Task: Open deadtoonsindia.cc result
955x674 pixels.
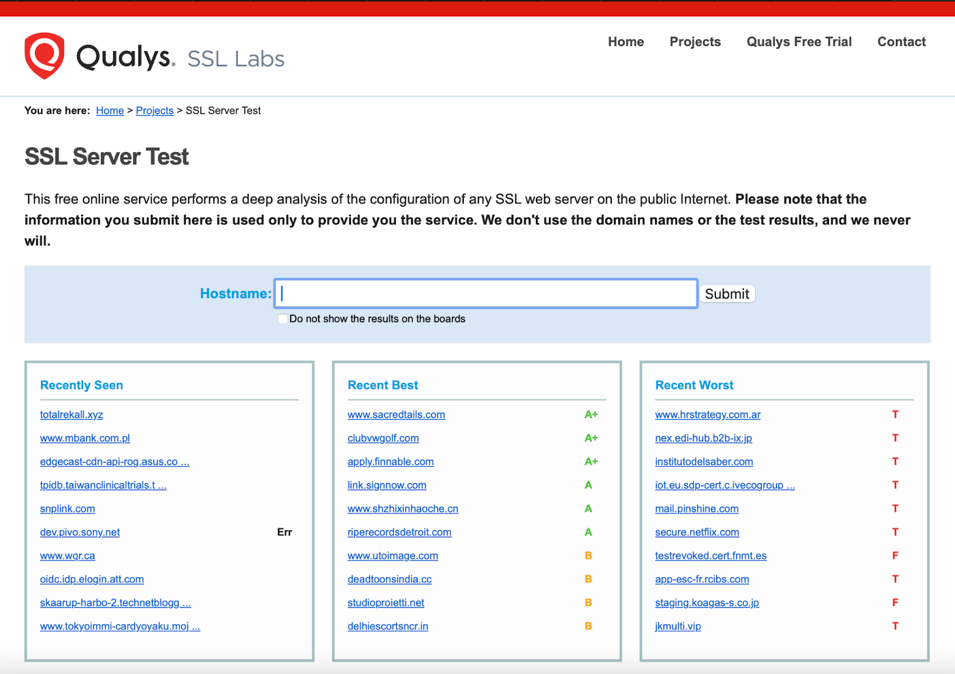Action: point(389,579)
